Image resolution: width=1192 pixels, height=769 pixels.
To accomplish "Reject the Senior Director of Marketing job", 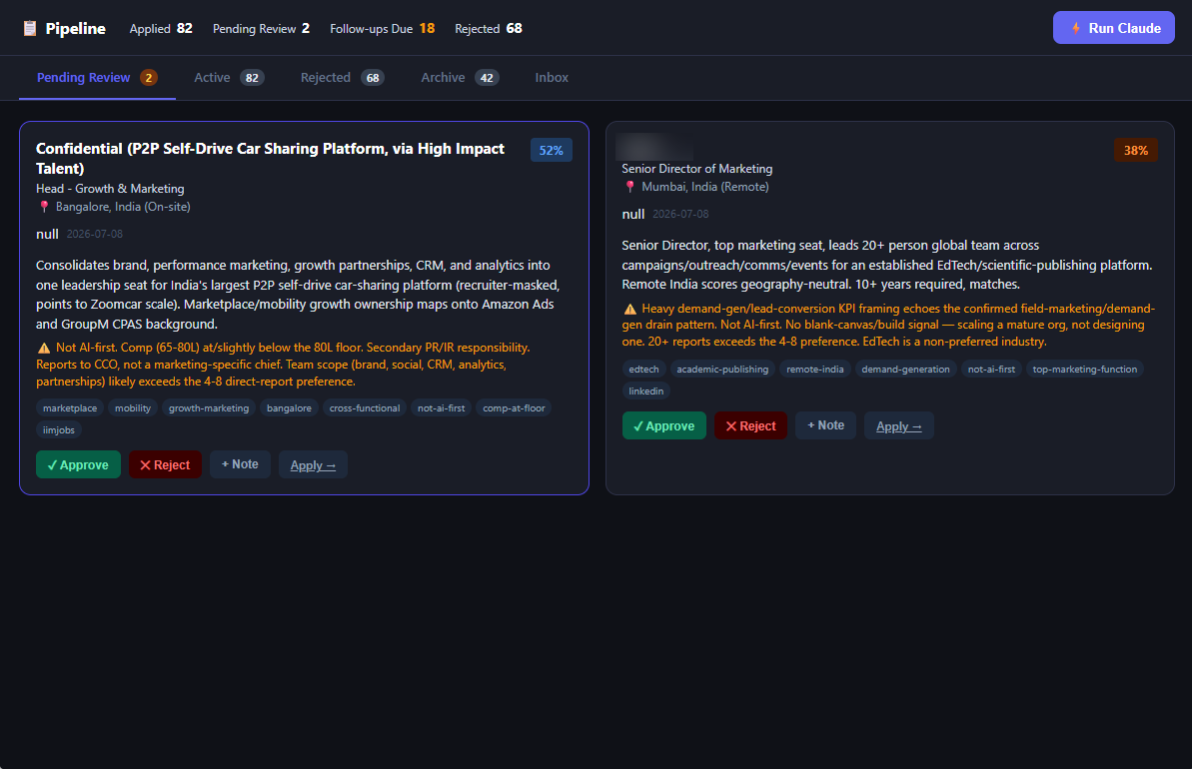I will [x=751, y=426].
